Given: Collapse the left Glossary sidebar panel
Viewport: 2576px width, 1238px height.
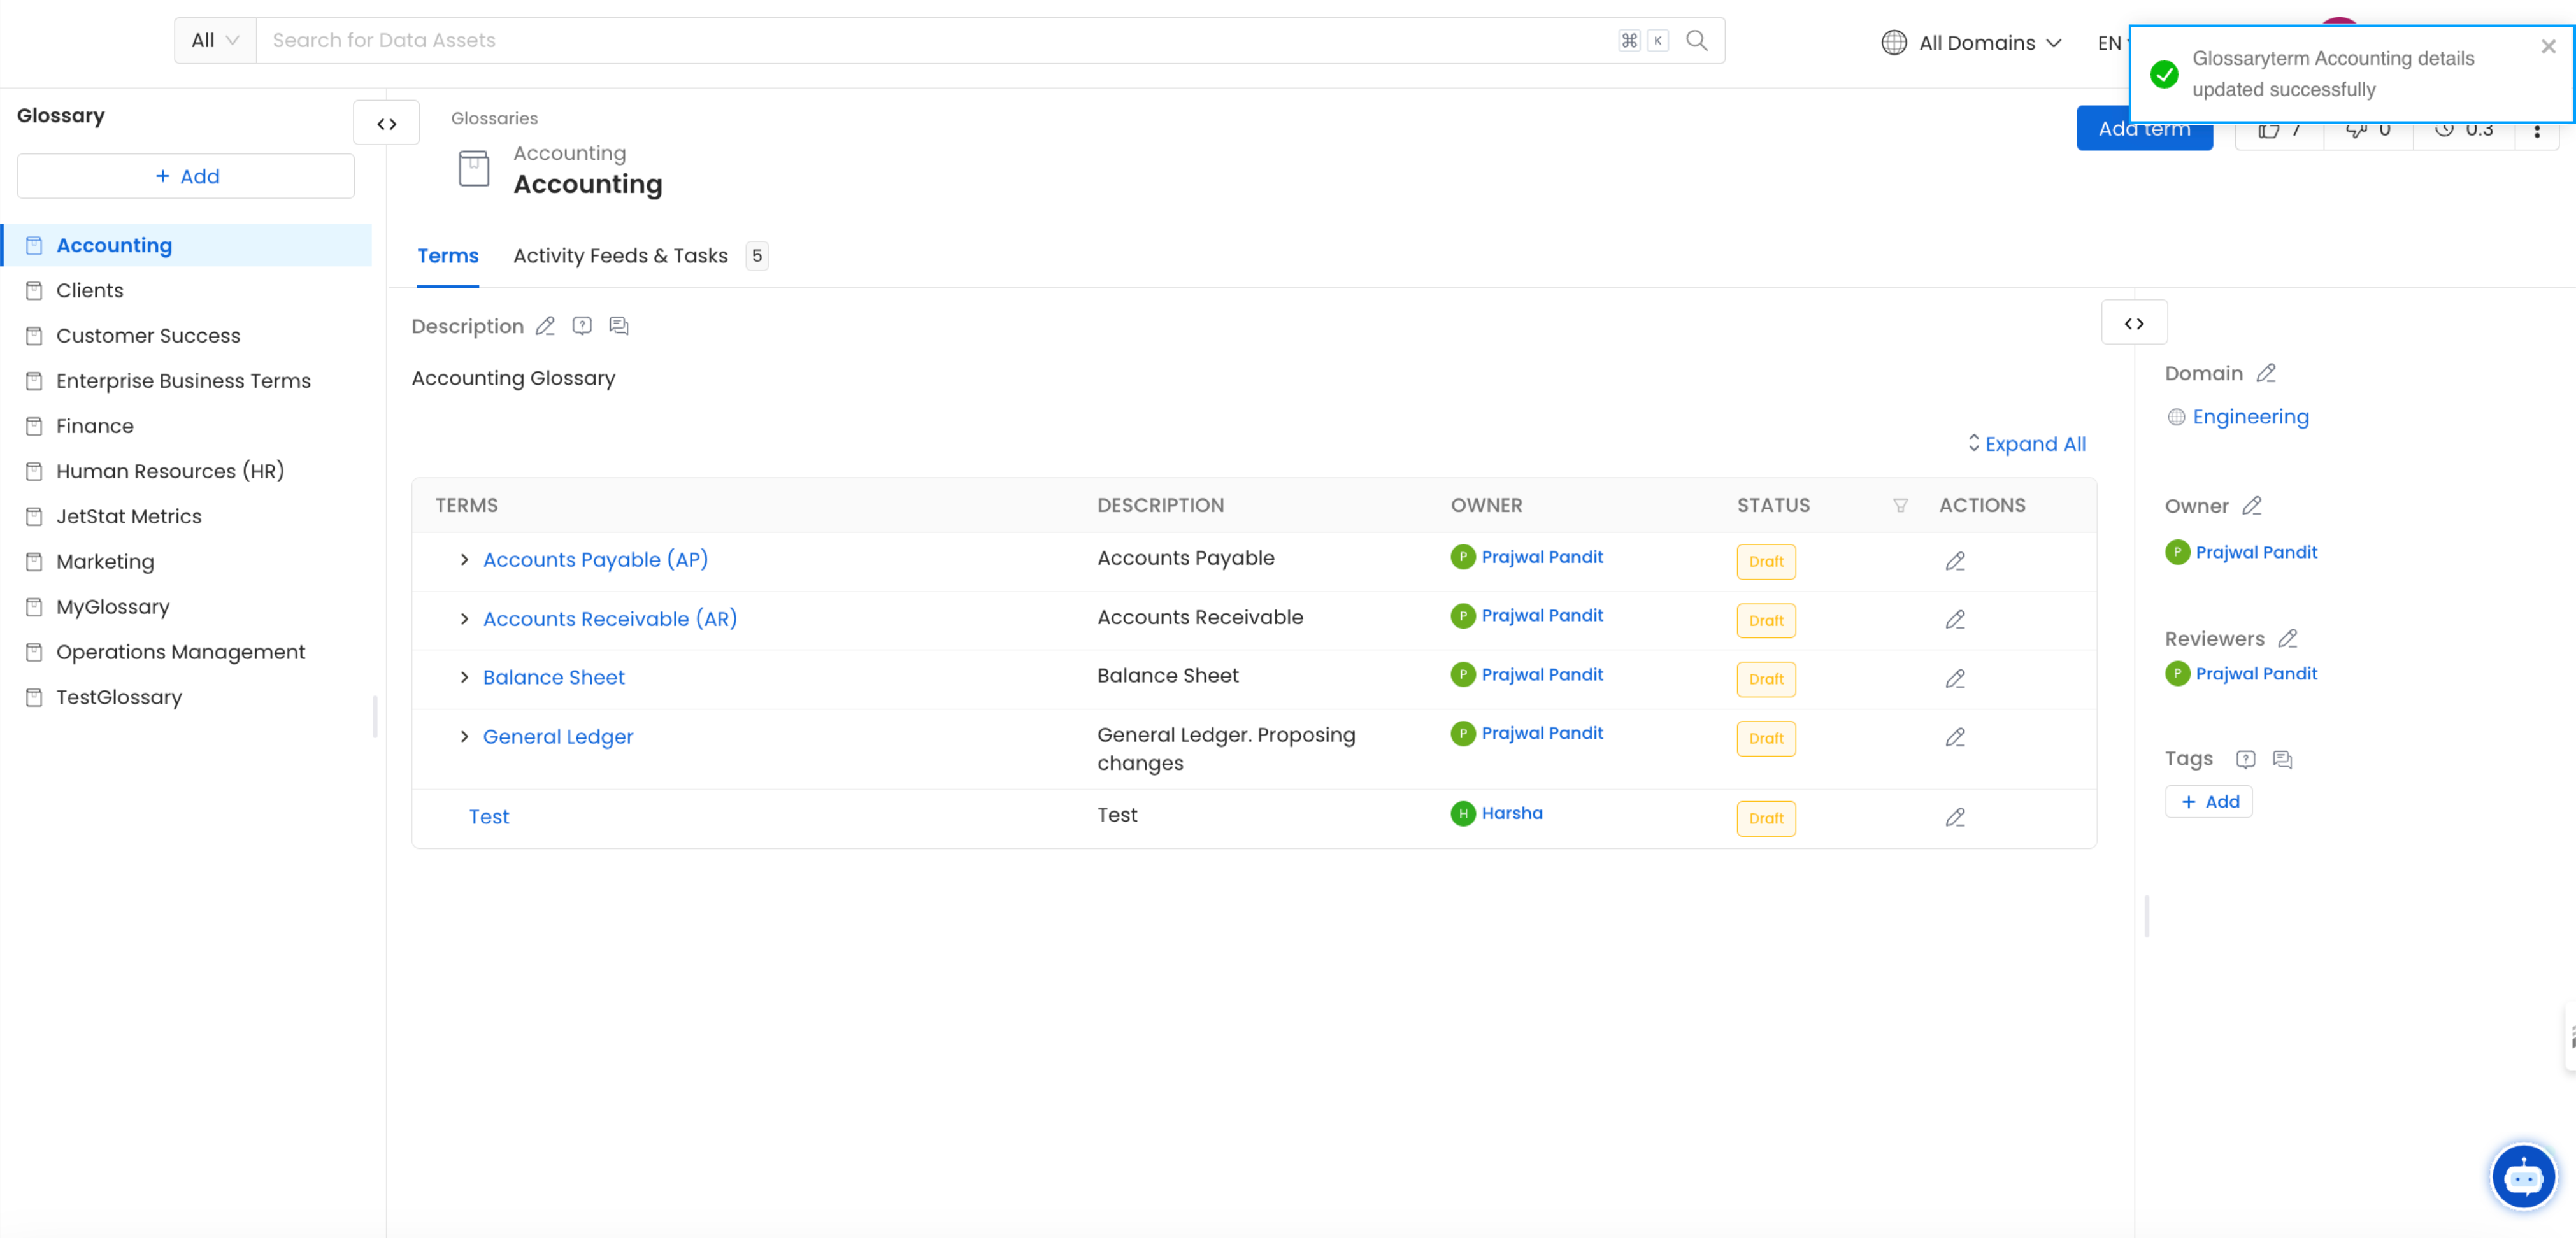Looking at the screenshot, I should coord(386,123).
